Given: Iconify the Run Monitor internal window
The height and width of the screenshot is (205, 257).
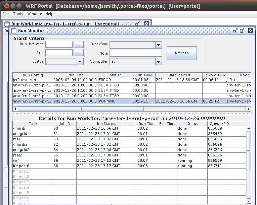Looking at the screenshot, I should [x=235, y=30].
